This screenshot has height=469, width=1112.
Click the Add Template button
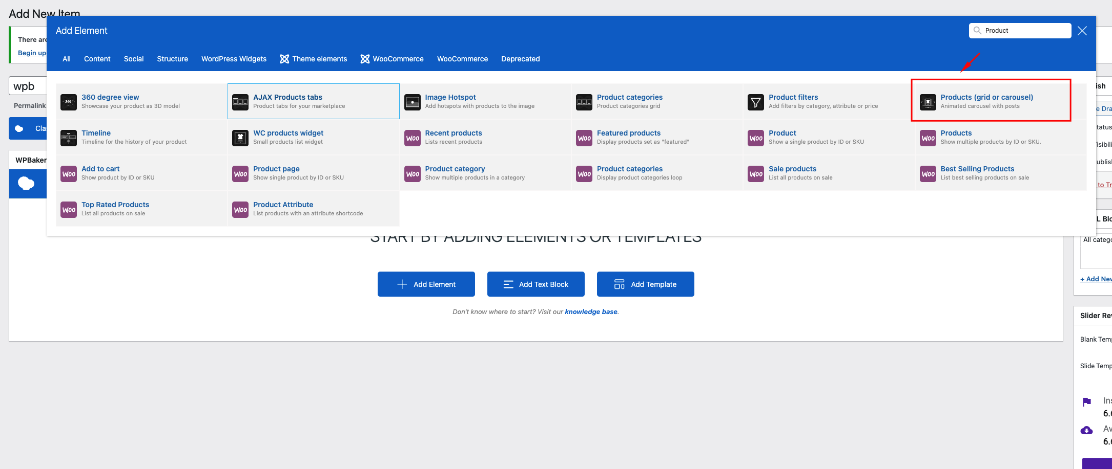pyautogui.click(x=646, y=284)
